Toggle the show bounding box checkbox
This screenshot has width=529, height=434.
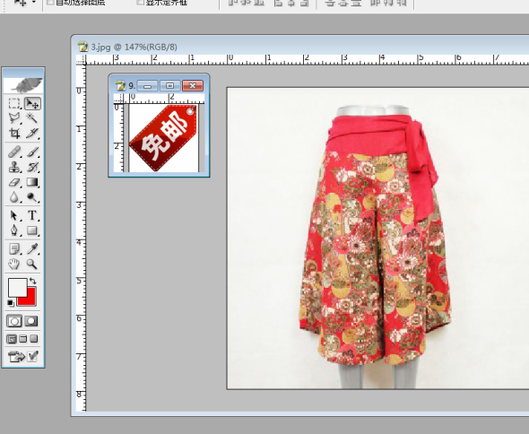click(x=140, y=2)
